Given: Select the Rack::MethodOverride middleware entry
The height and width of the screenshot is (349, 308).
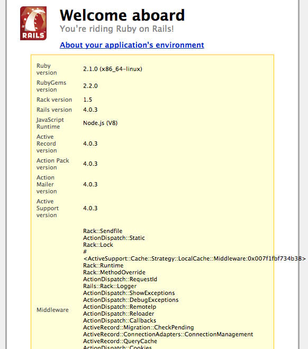Looking at the screenshot, I should pyautogui.click(x=114, y=272).
